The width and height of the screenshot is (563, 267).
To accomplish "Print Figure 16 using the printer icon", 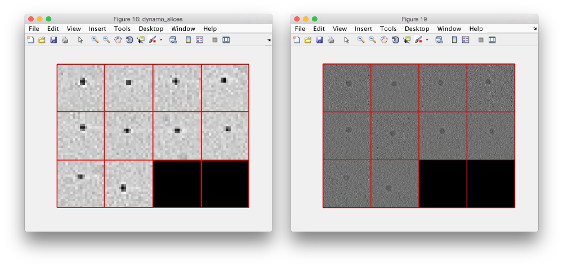I will (65, 40).
